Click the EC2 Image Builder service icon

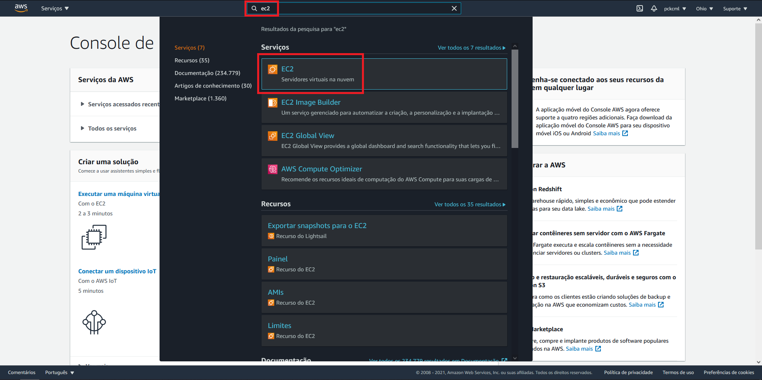click(x=272, y=102)
